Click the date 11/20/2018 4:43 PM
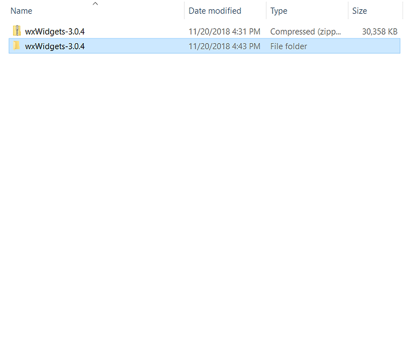The image size is (414, 356). click(x=224, y=46)
